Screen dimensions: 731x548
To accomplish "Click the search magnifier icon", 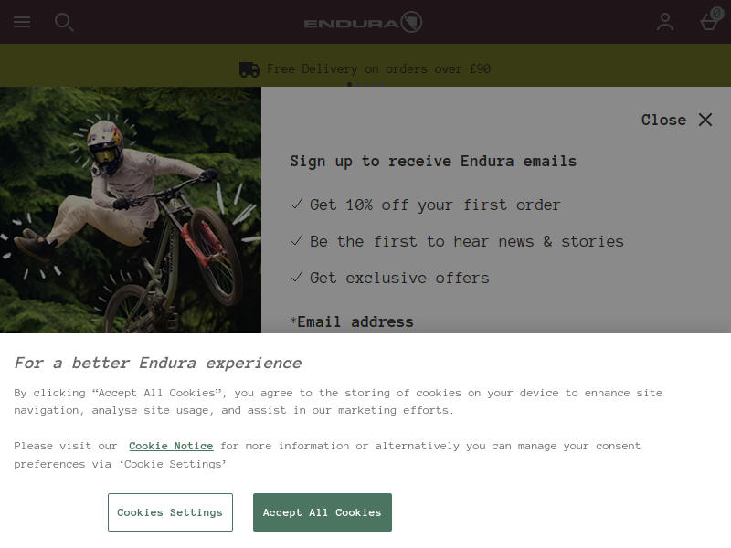I will pyautogui.click(x=64, y=22).
